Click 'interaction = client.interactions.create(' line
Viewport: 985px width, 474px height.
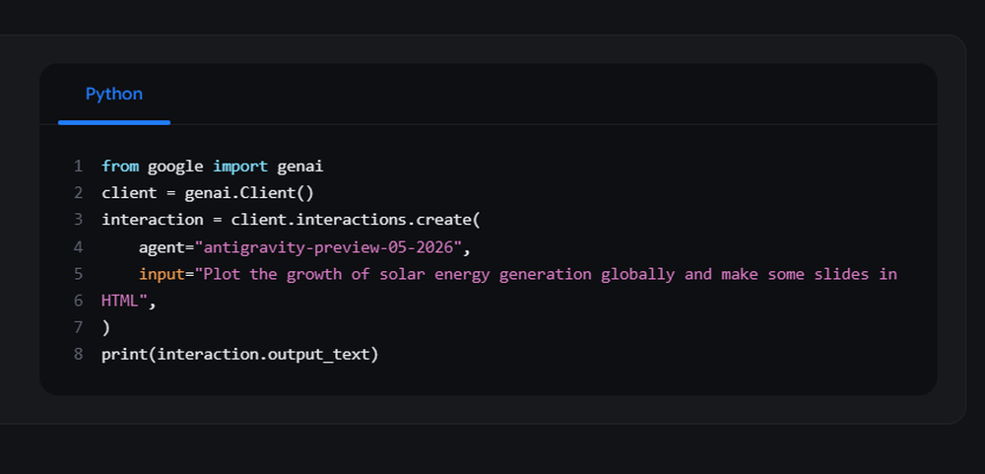point(291,220)
